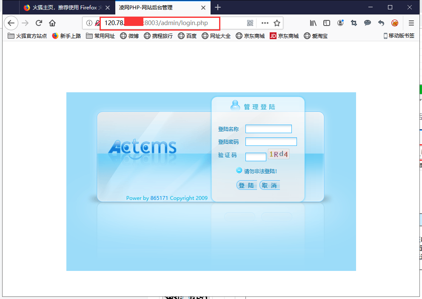Focus the 登陆密码 password field
The height and width of the screenshot is (299, 422).
click(271, 142)
